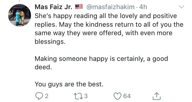Click the thread connector line above avatar
192x102 pixels.
coord(19,1)
